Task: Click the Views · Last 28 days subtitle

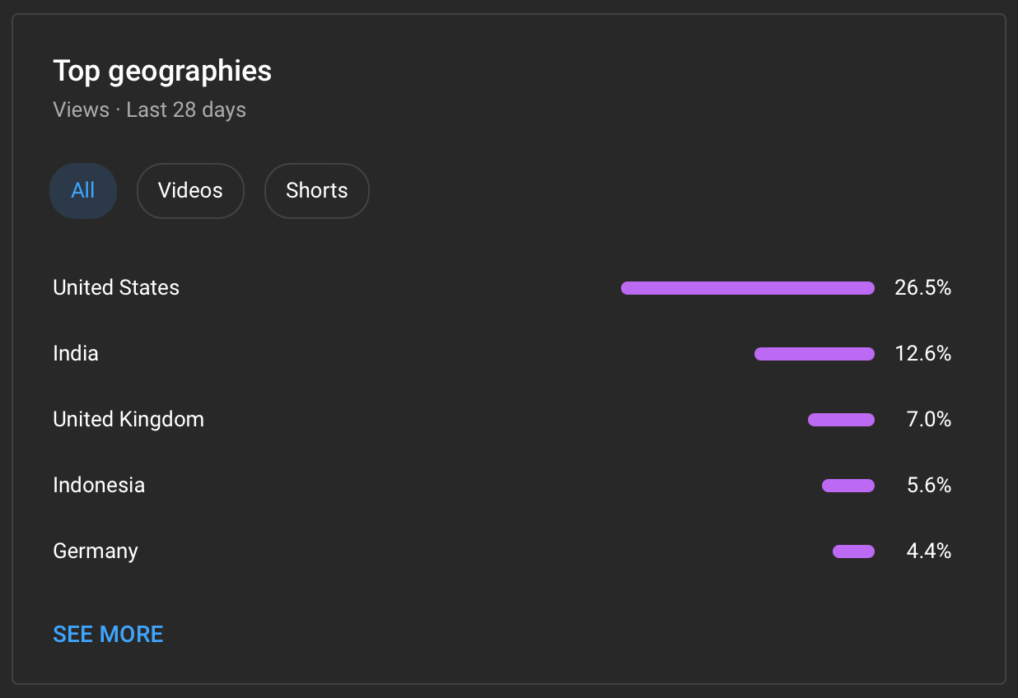Action: point(149,109)
